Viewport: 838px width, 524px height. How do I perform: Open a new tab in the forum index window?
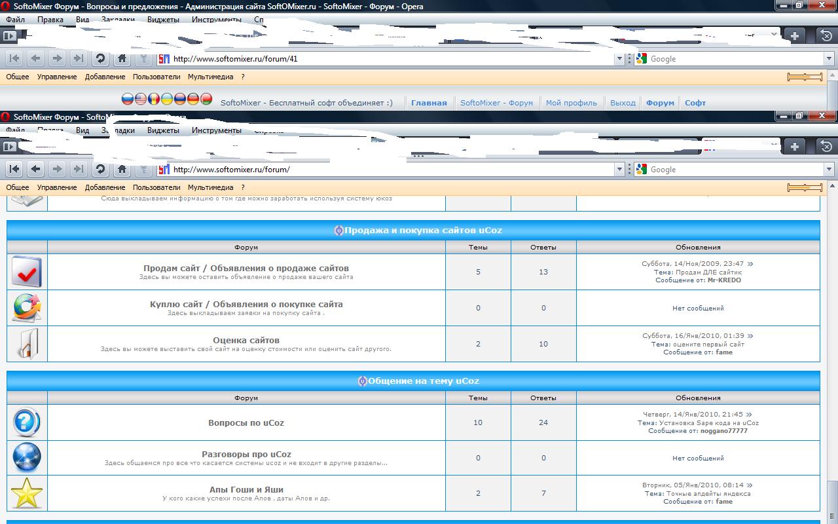pyautogui.click(x=794, y=146)
